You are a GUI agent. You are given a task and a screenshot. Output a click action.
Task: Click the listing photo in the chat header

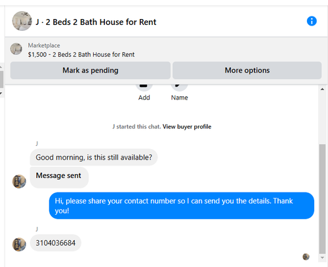pyautogui.click(x=22, y=21)
